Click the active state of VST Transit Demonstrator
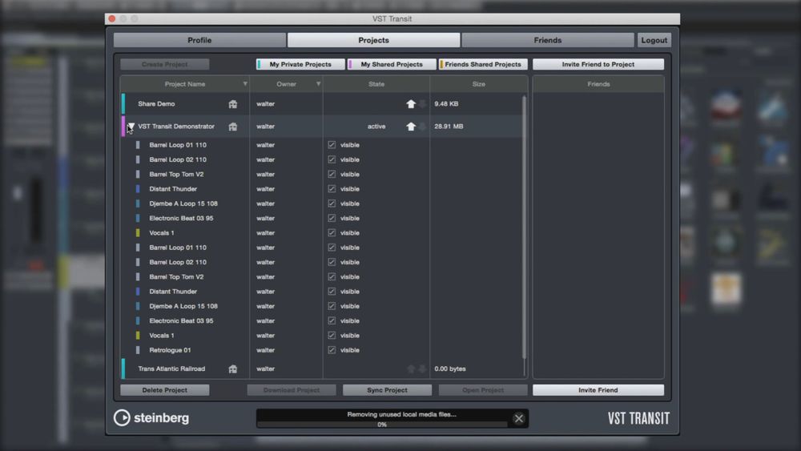 coord(376,126)
